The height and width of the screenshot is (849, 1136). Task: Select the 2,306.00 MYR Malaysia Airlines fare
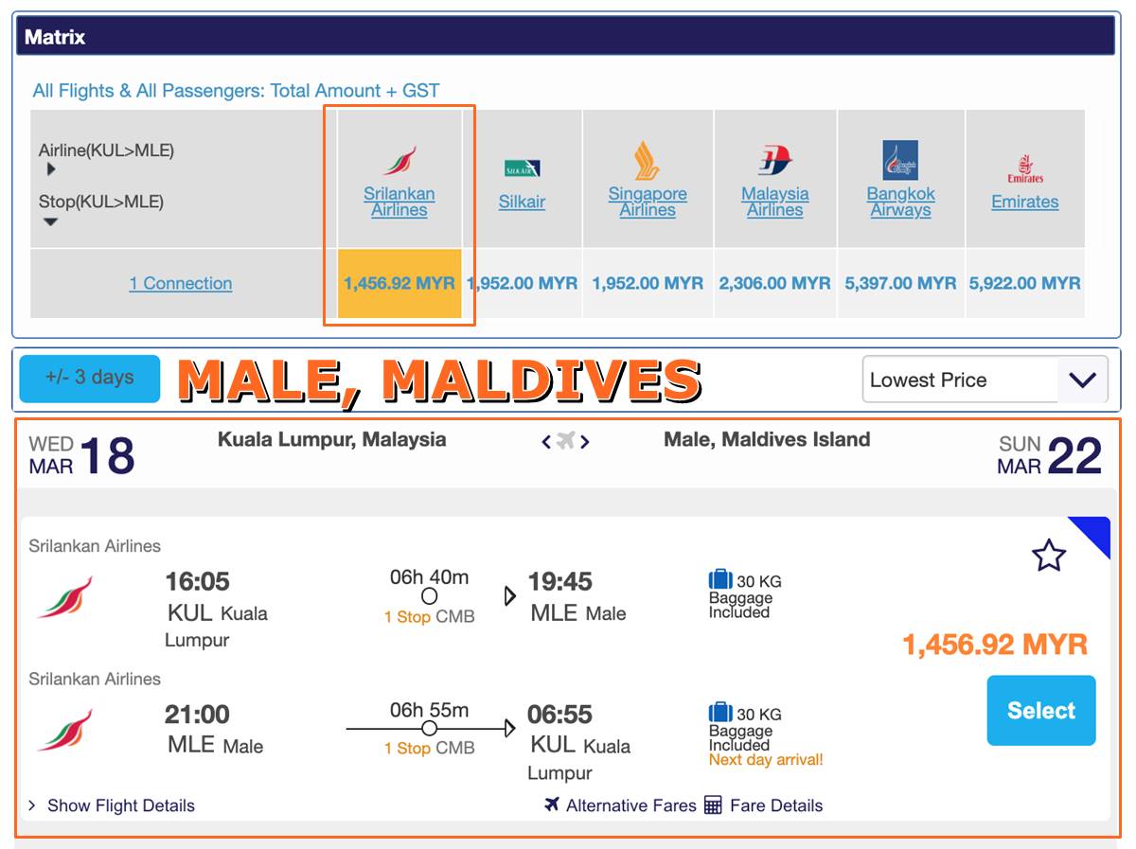coord(775,283)
